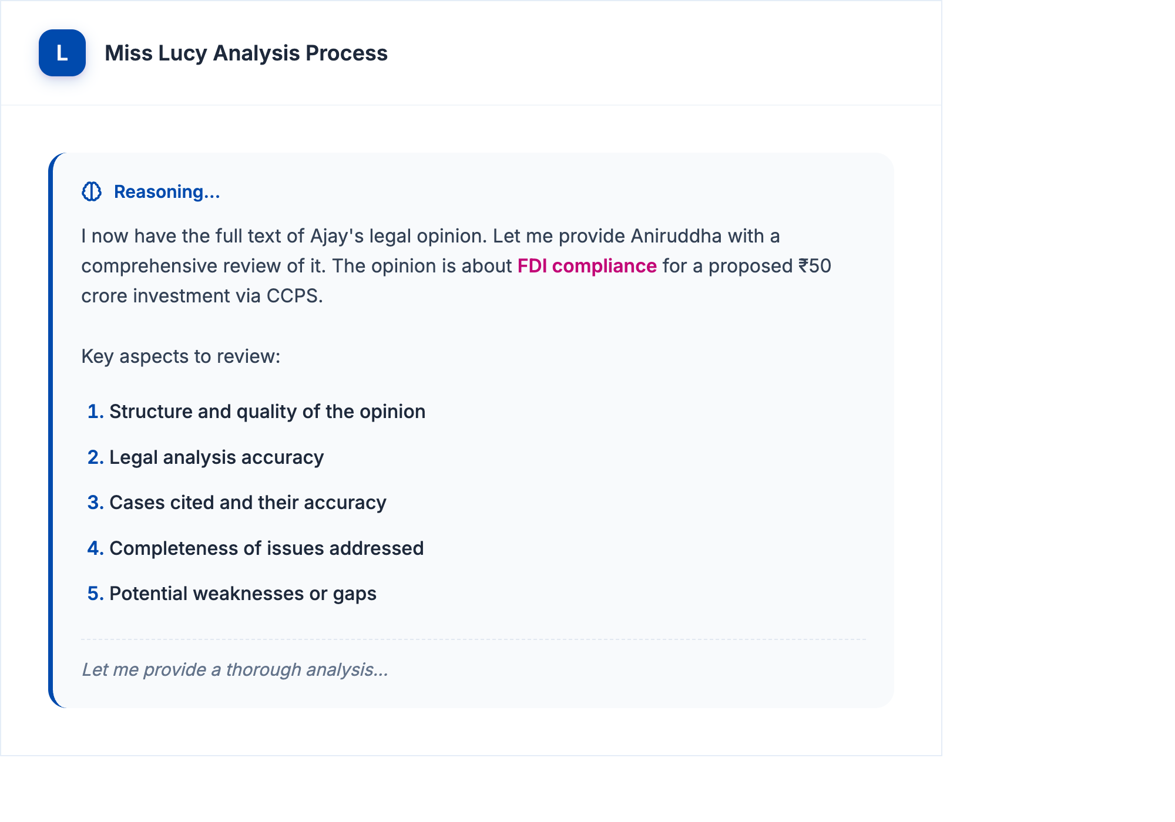Pick Completeness of issues addressed item
1175x822 pixels.
pos(267,548)
